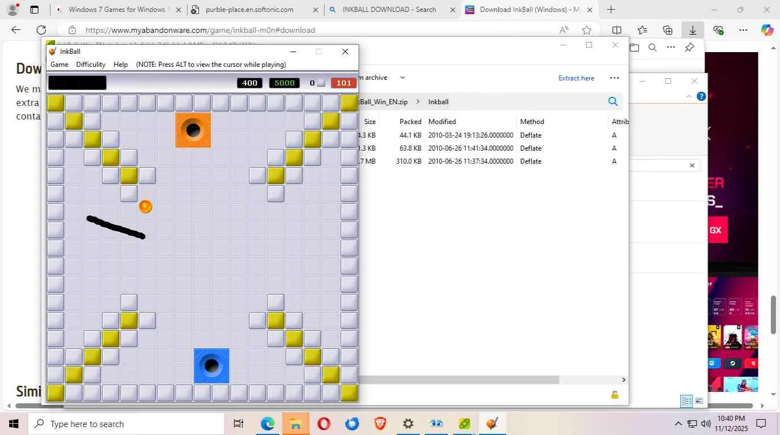Show hidden system tray icons
Viewport: 780px width, 435px height.
[x=678, y=424]
